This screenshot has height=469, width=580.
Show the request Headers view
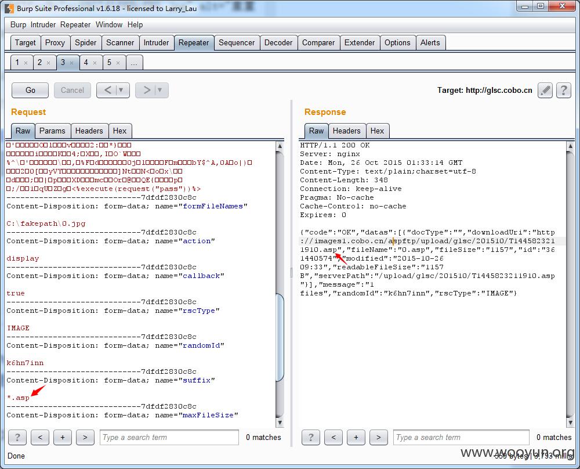click(89, 131)
